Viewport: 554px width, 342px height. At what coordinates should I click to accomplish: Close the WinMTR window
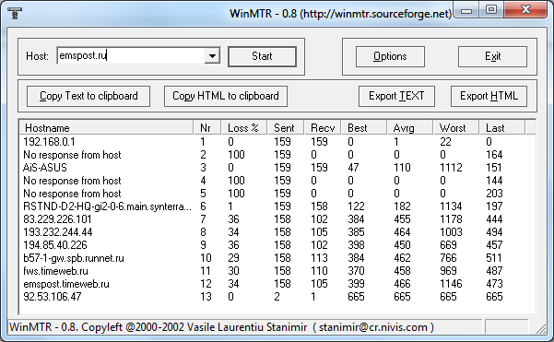[x=525, y=10]
